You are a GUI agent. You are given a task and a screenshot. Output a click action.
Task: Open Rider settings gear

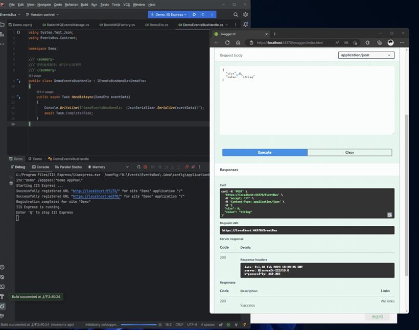pos(245,14)
